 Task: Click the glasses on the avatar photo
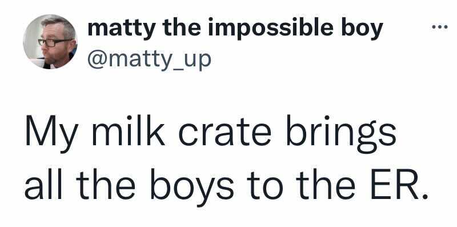pyautogui.click(x=54, y=42)
